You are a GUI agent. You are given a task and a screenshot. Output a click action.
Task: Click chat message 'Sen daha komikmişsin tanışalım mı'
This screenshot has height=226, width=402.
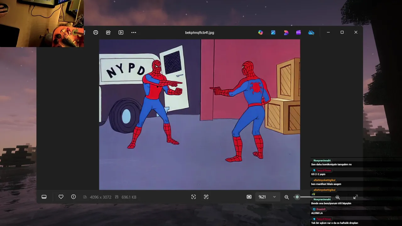coord(331,164)
